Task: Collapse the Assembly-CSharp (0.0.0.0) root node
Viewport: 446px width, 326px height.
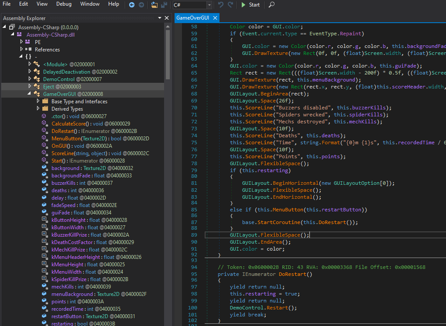Action: [x=4, y=27]
